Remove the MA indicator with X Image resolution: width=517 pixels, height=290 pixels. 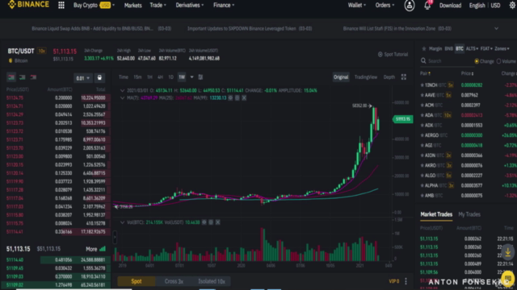(244, 98)
